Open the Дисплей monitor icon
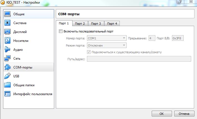The image size is (197, 119). [x=8, y=32]
